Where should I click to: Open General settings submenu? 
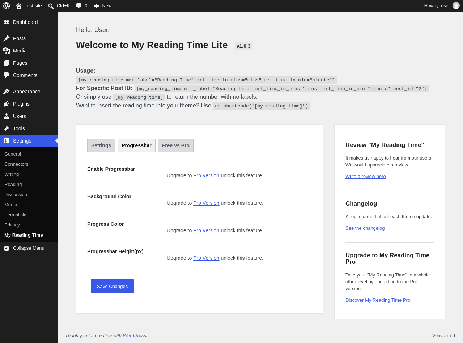[29, 154]
